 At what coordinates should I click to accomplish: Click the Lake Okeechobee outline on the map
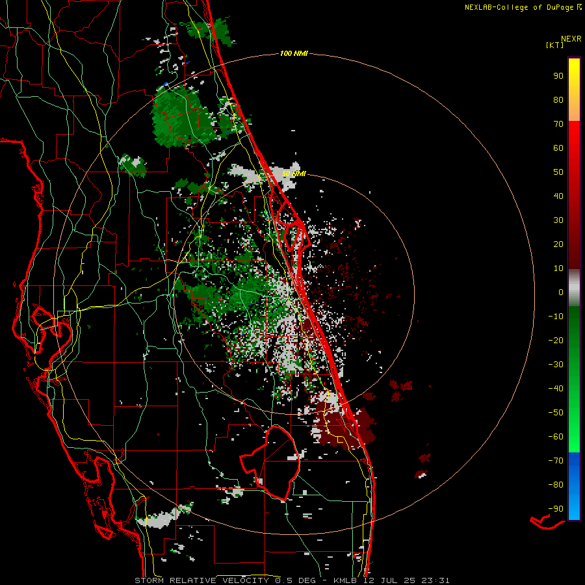click(x=270, y=463)
